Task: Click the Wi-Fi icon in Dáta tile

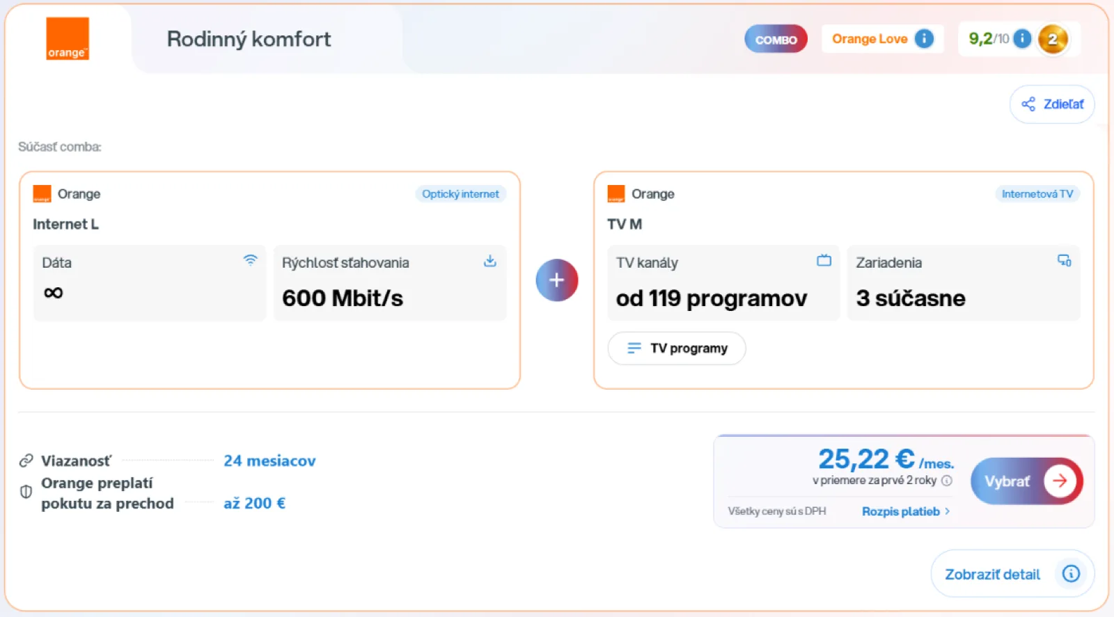Action: coord(250,260)
